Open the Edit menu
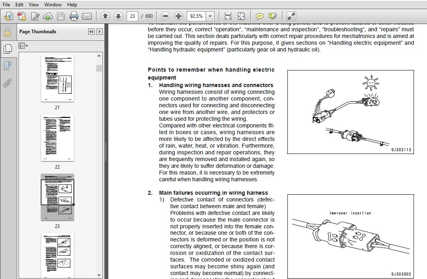This screenshot has width=427, height=279. pos(19,5)
